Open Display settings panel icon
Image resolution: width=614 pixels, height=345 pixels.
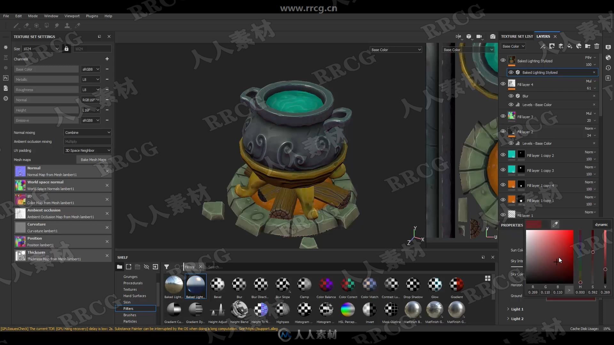[608, 47]
